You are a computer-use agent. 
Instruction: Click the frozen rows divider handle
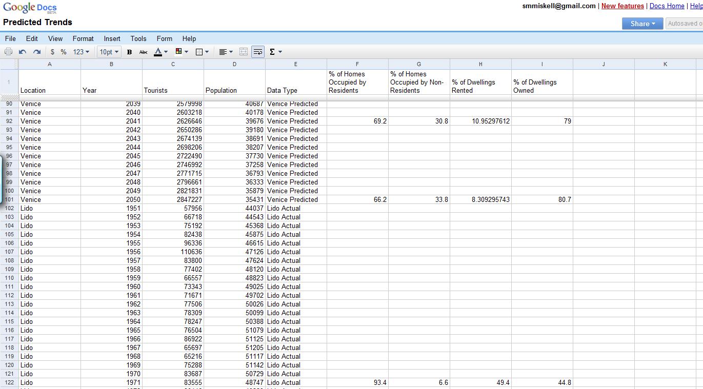pyautogui.click(x=9, y=97)
